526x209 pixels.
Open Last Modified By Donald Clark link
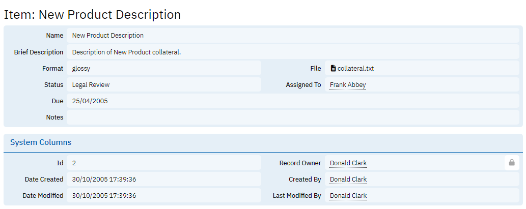[348, 196]
